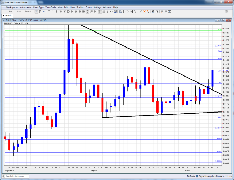This screenshot has height=180, width=234.
Task: Click the Oct/01 date axis label
Action: (x=187, y=170)
